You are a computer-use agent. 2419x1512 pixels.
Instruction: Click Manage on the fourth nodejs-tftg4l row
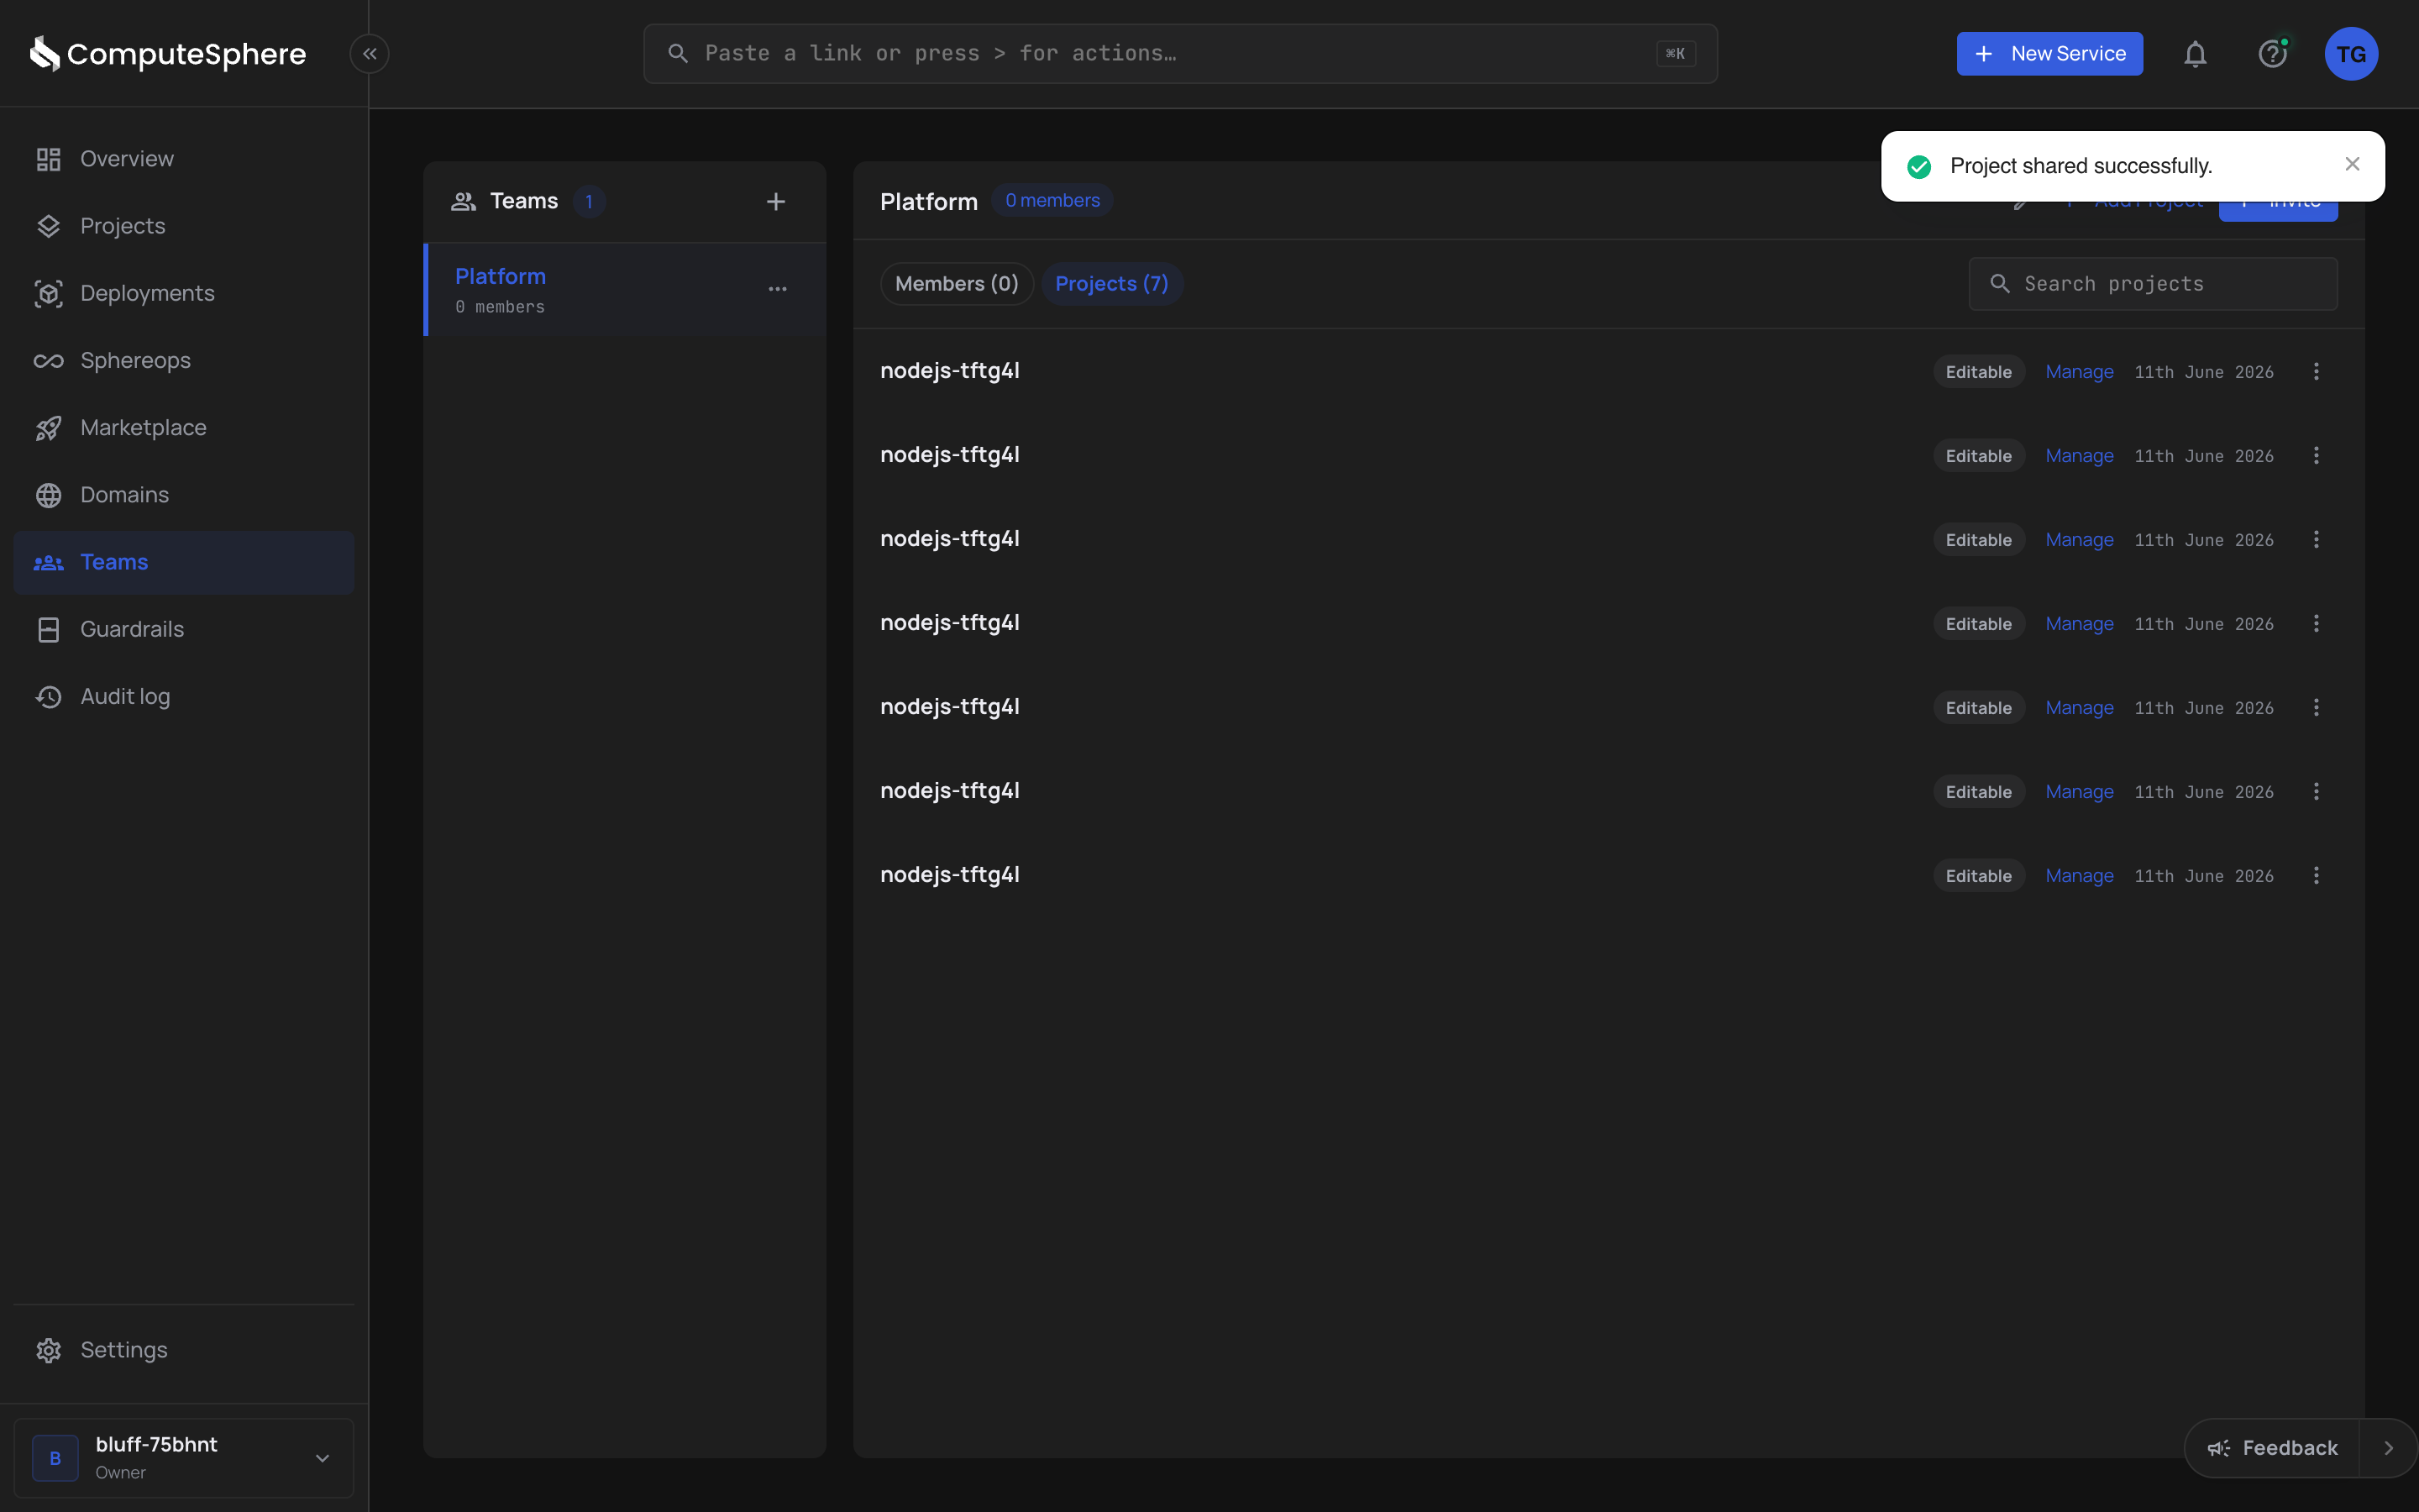pos(2079,624)
